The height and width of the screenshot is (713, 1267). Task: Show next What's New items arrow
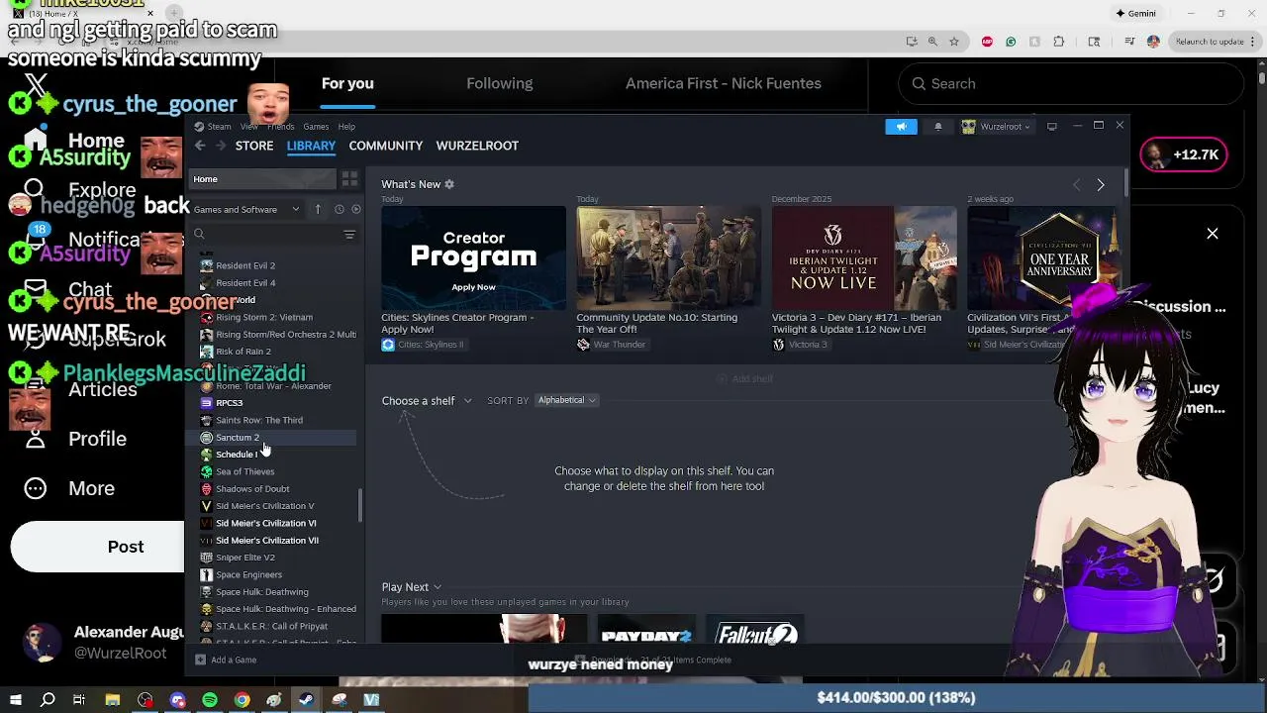click(x=1101, y=185)
